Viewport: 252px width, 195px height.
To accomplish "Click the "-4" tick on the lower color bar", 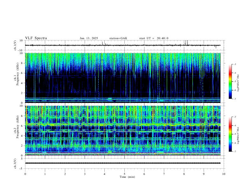I will pyautogui.click(x=234, y=126).
